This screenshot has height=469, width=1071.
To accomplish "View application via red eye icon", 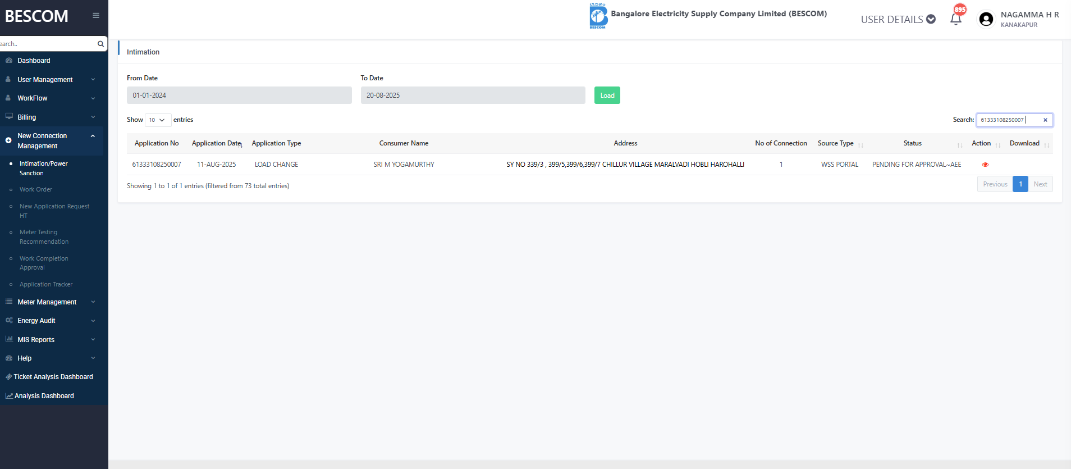I will [985, 165].
